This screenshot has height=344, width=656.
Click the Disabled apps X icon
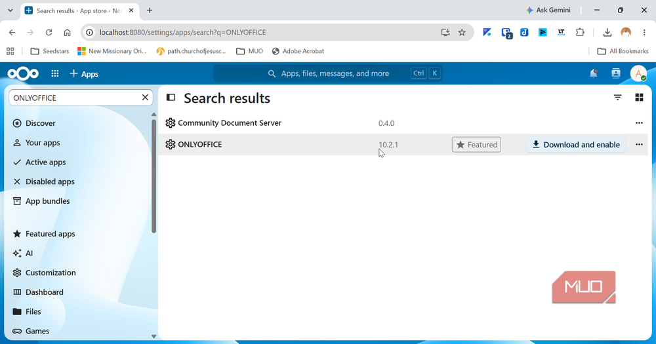(x=17, y=182)
